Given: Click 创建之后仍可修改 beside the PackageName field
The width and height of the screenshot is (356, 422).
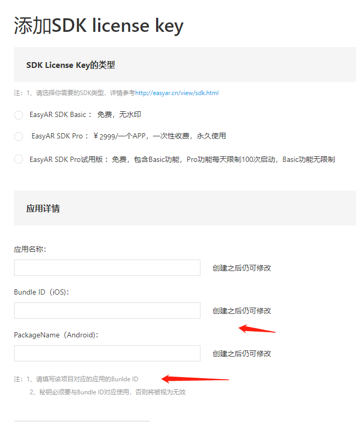Looking at the screenshot, I should point(242,354).
